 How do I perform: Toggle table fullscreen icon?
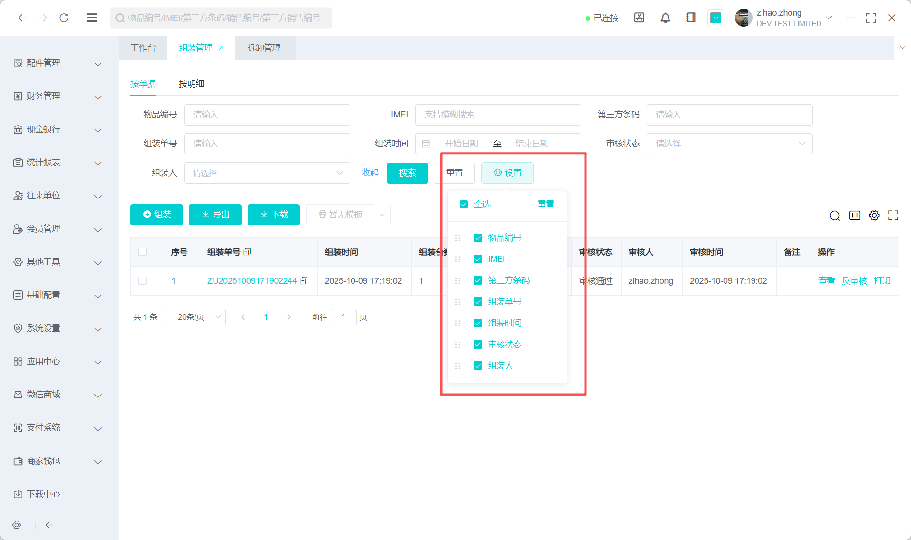click(x=893, y=216)
